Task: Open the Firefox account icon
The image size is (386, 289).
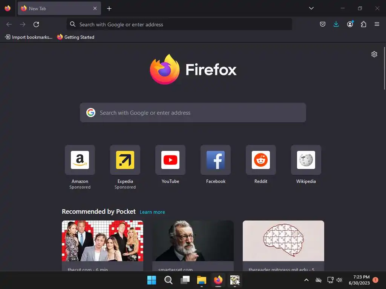Action: coord(350,24)
